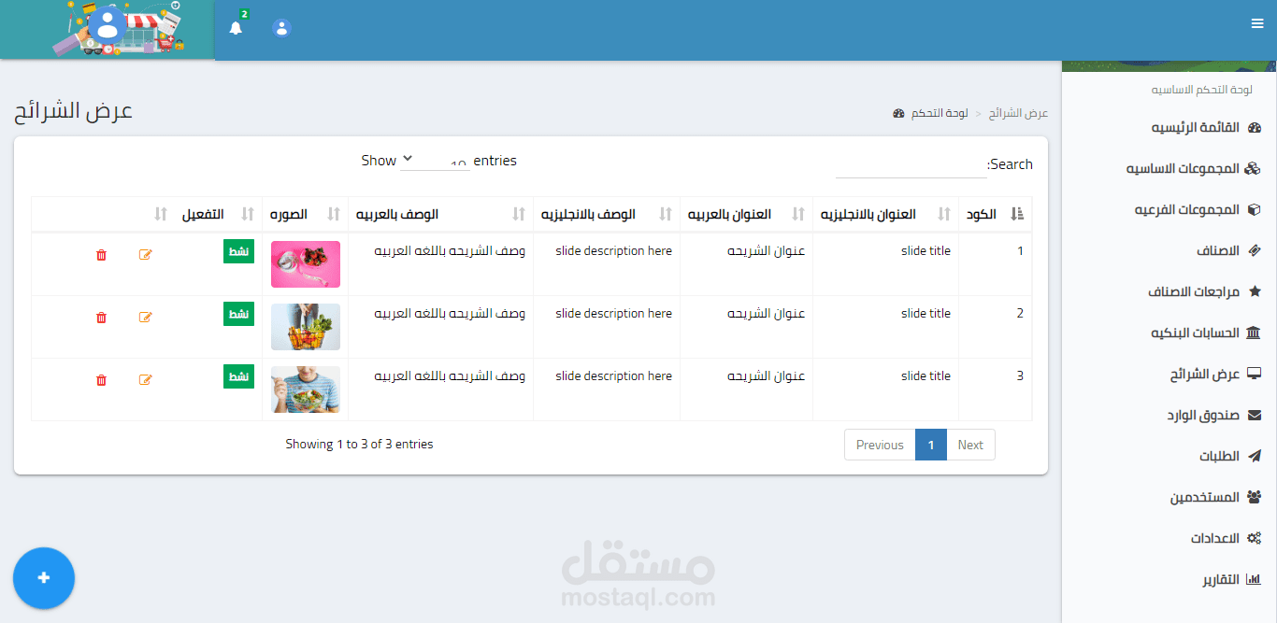Viewport: 1277px width, 623px height.
Task: Click the envelope icon beside صندوق الوارد
Action: [x=1255, y=416]
